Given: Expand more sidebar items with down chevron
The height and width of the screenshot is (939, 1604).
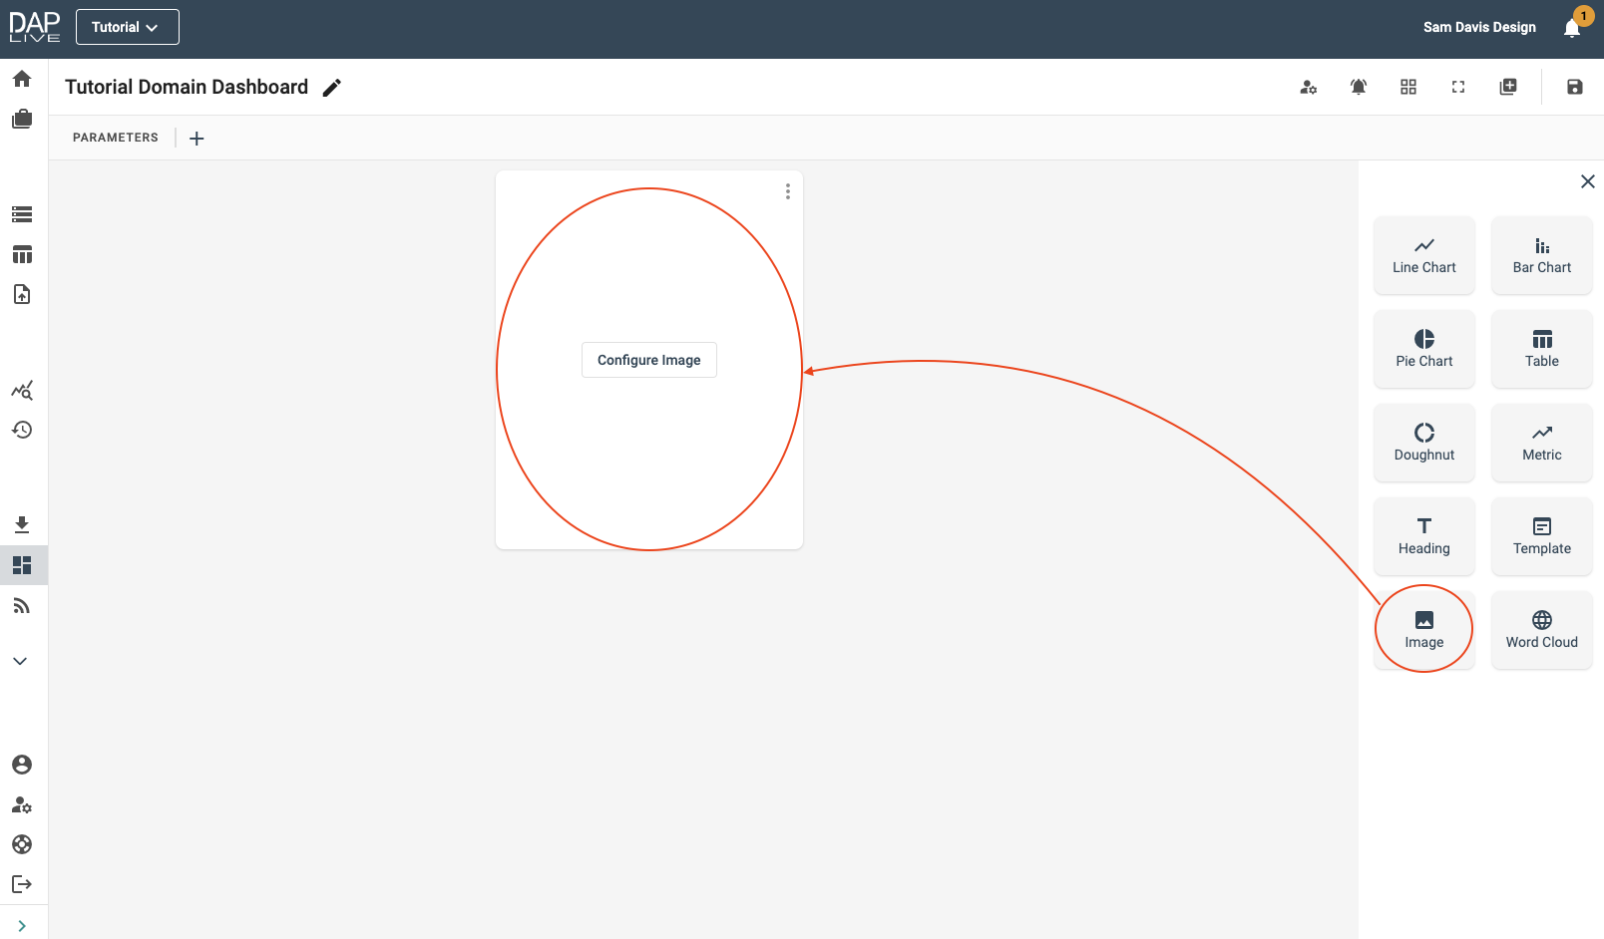Looking at the screenshot, I should [x=20, y=661].
